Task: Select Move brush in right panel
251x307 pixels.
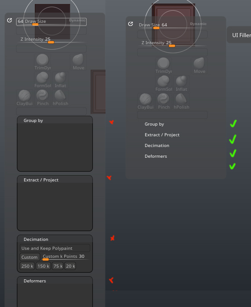Action: point(199,66)
